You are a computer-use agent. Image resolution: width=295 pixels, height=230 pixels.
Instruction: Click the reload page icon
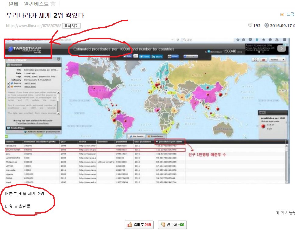pos(178,40)
